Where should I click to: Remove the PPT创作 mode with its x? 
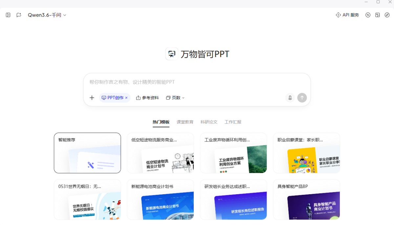[x=126, y=98]
